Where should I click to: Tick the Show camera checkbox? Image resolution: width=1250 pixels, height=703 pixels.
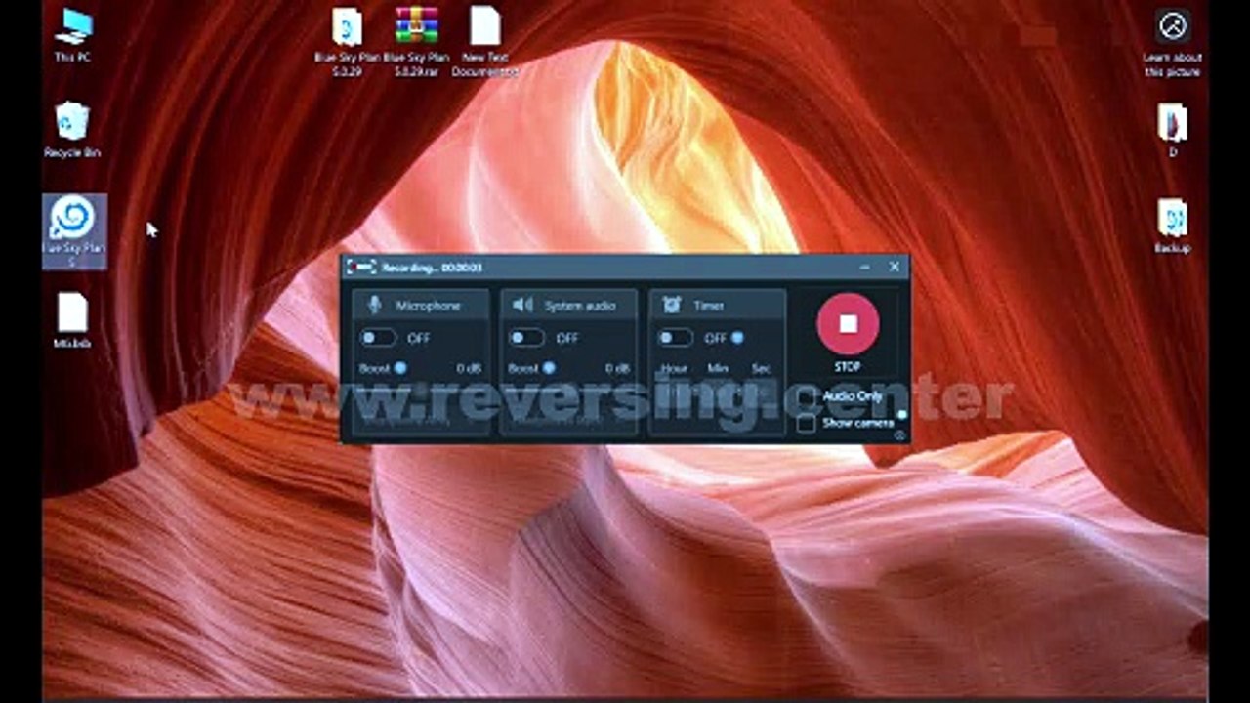807,424
